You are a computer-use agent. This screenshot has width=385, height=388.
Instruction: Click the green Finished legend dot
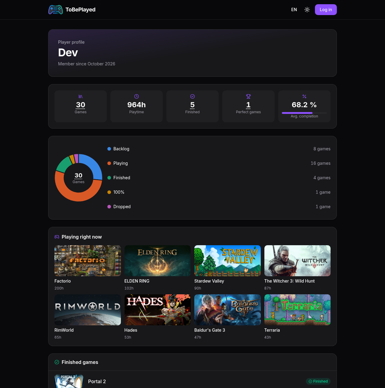coord(109,178)
